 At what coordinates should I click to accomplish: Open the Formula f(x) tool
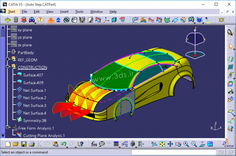click(94, 144)
